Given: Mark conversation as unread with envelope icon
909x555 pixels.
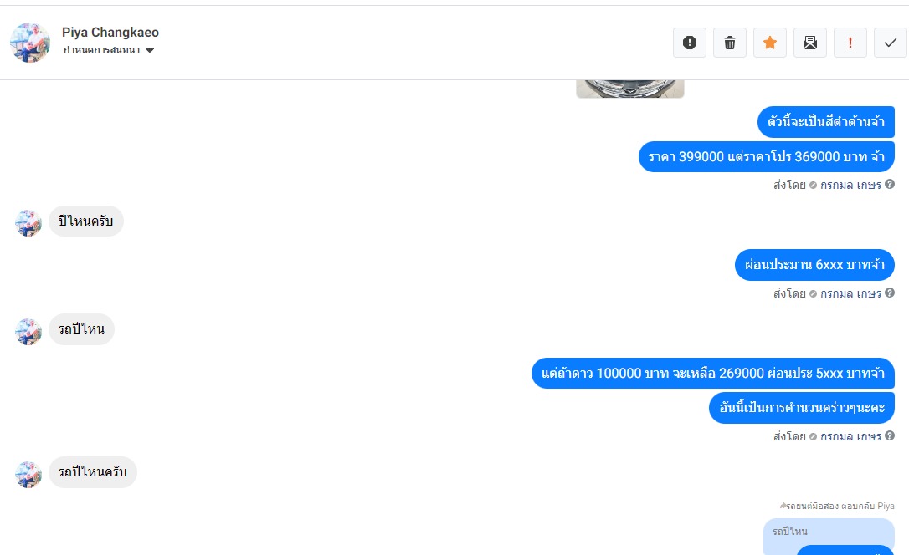Looking at the screenshot, I should pyautogui.click(x=810, y=43).
